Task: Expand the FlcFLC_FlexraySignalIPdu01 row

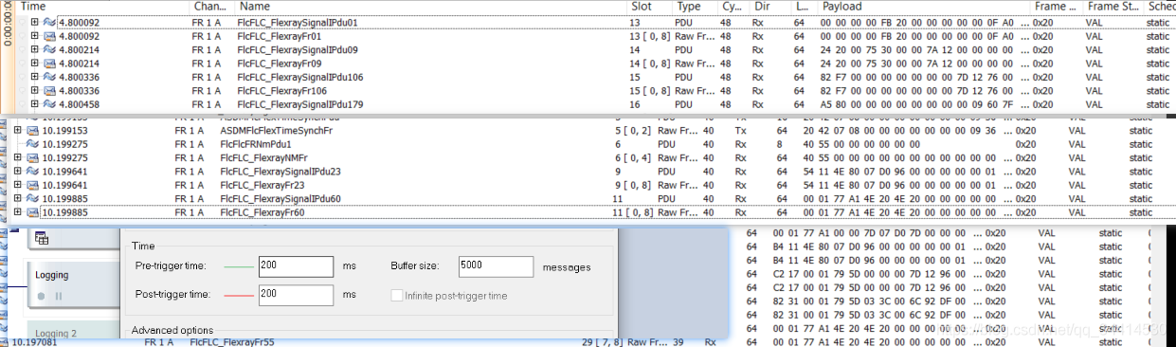Action: tap(35, 21)
